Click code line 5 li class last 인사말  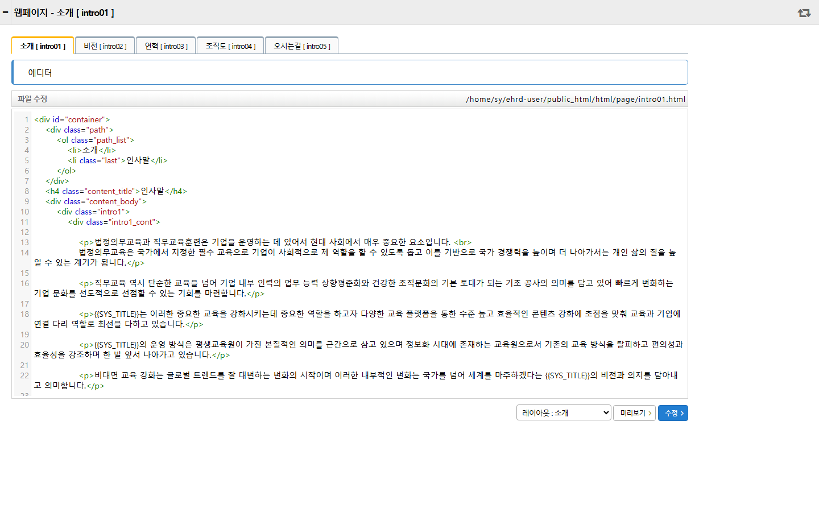(x=118, y=160)
